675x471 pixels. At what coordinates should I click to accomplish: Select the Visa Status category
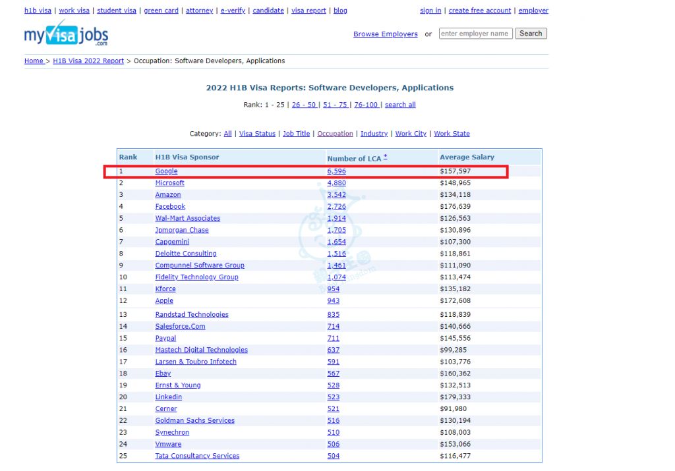tap(257, 133)
